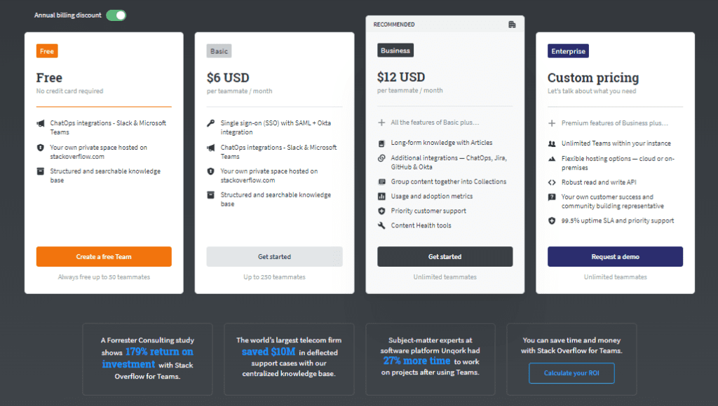Click the people icon beside Unlimited Teams
Image resolution: width=718 pixels, height=406 pixels.
[552, 143]
